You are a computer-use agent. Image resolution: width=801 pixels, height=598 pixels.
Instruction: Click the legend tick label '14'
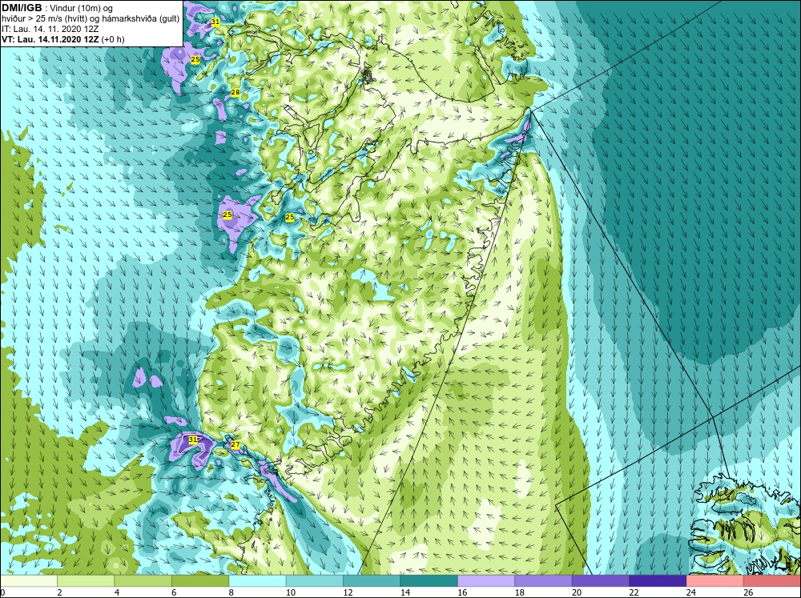coord(405,592)
